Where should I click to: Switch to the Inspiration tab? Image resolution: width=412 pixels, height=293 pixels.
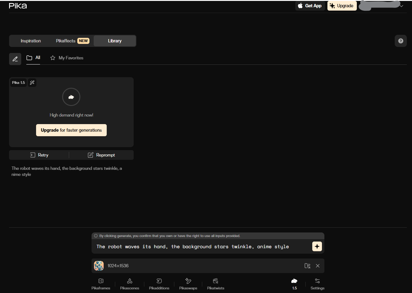pos(31,41)
